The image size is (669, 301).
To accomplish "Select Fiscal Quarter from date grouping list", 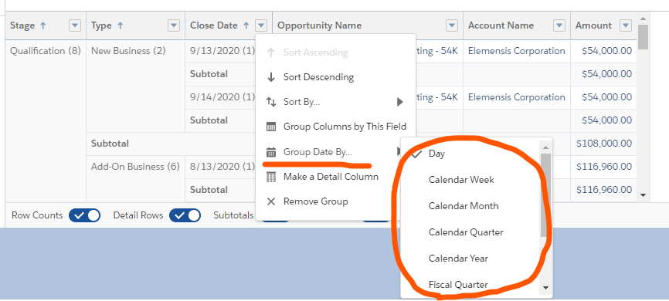I will pyautogui.click(x=470, y=284).
